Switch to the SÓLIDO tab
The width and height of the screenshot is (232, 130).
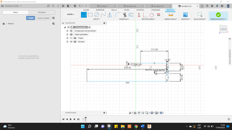[86, 10]
